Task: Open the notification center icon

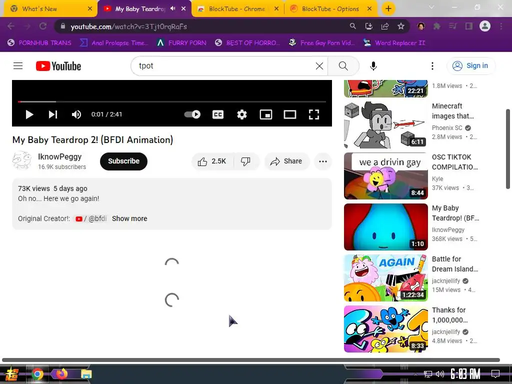Action: 495,373
